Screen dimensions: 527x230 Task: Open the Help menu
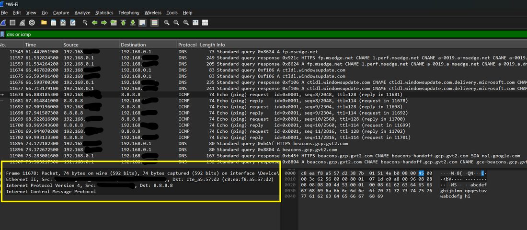tap(187, 13)
